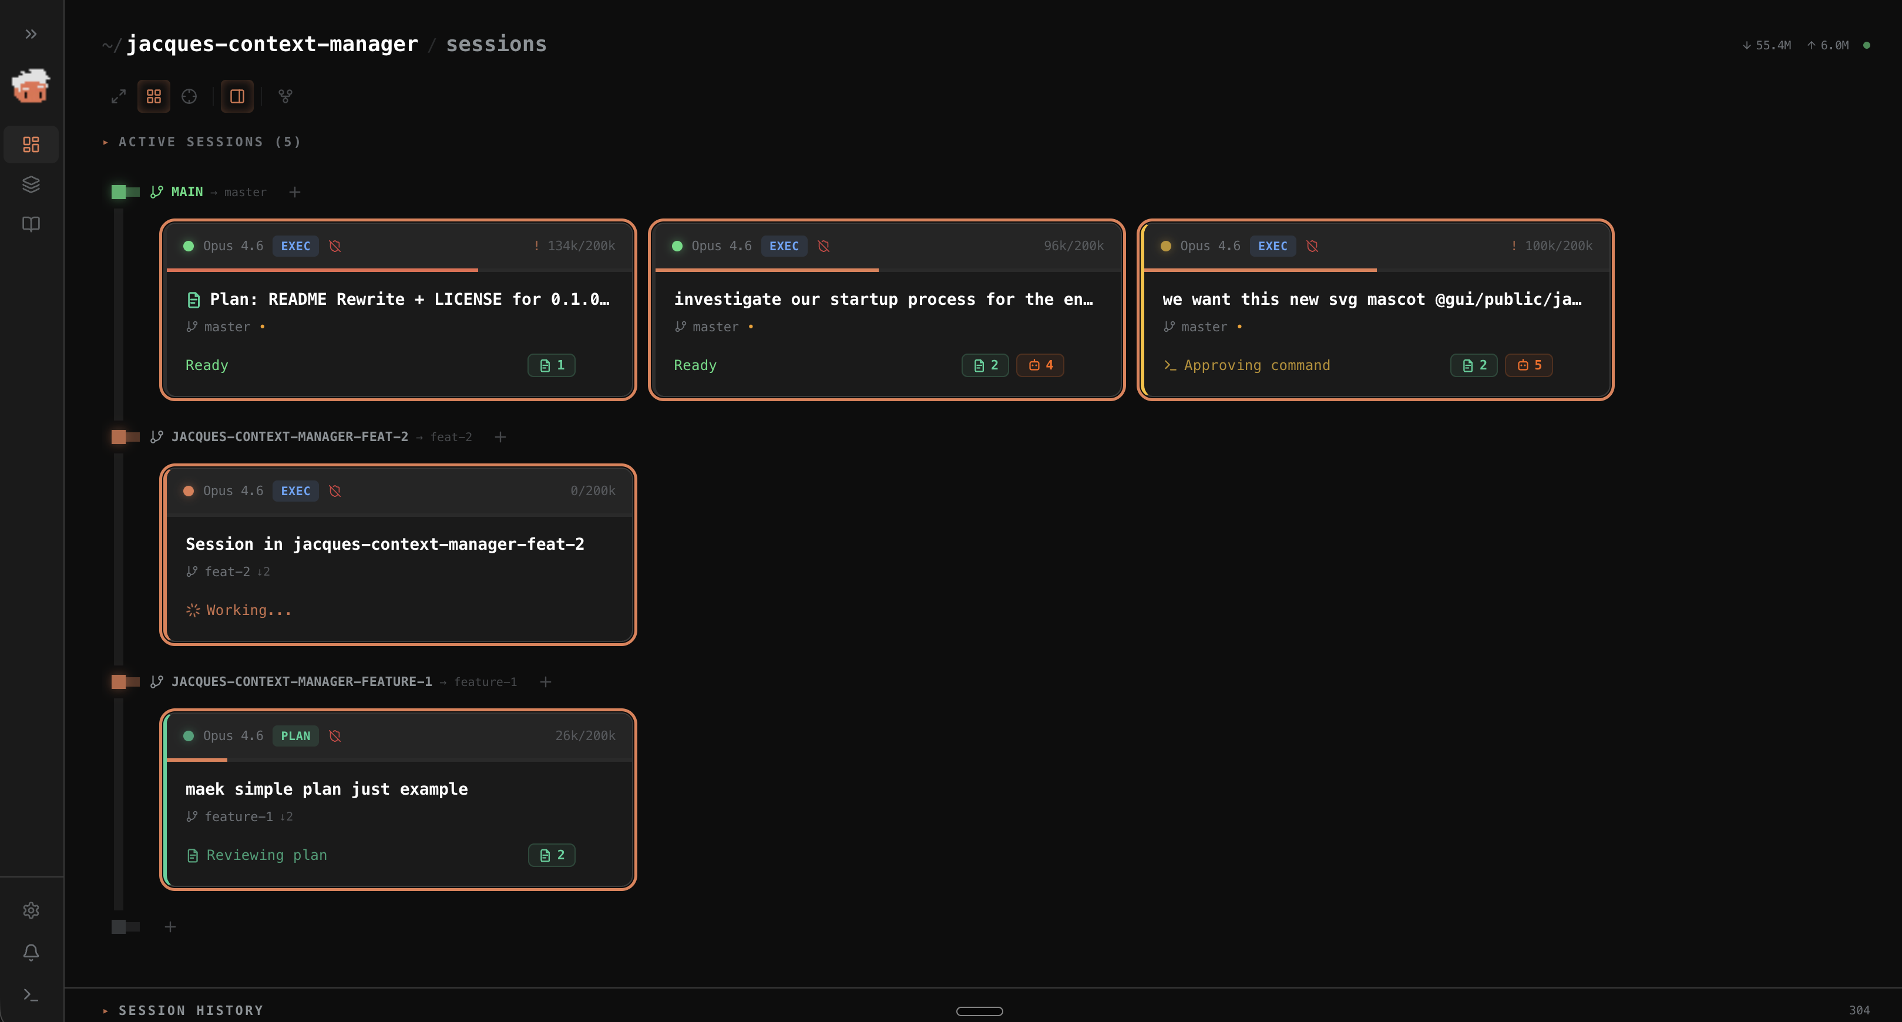Open plans badge 2 on startup process card
1902x1022 pixels.
pos(985,365)
